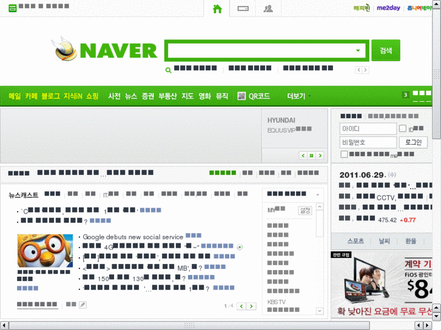This screenshot has width=441, height=330.
Task: Open 블로그 from the green menu bar
Action: coord(50,96)
